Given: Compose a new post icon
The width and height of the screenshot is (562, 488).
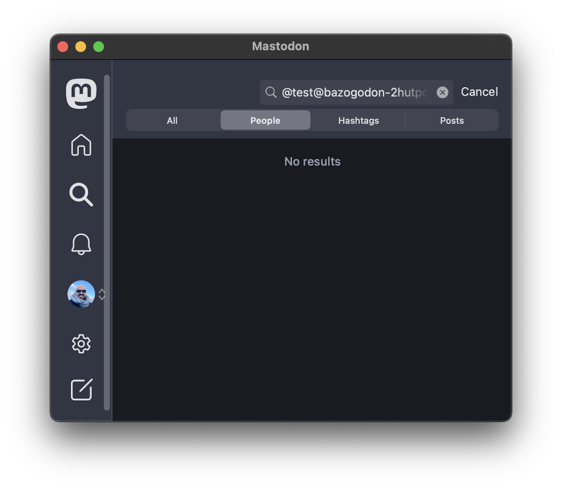Looking at the screenshot, I should (x=82, y=389).
